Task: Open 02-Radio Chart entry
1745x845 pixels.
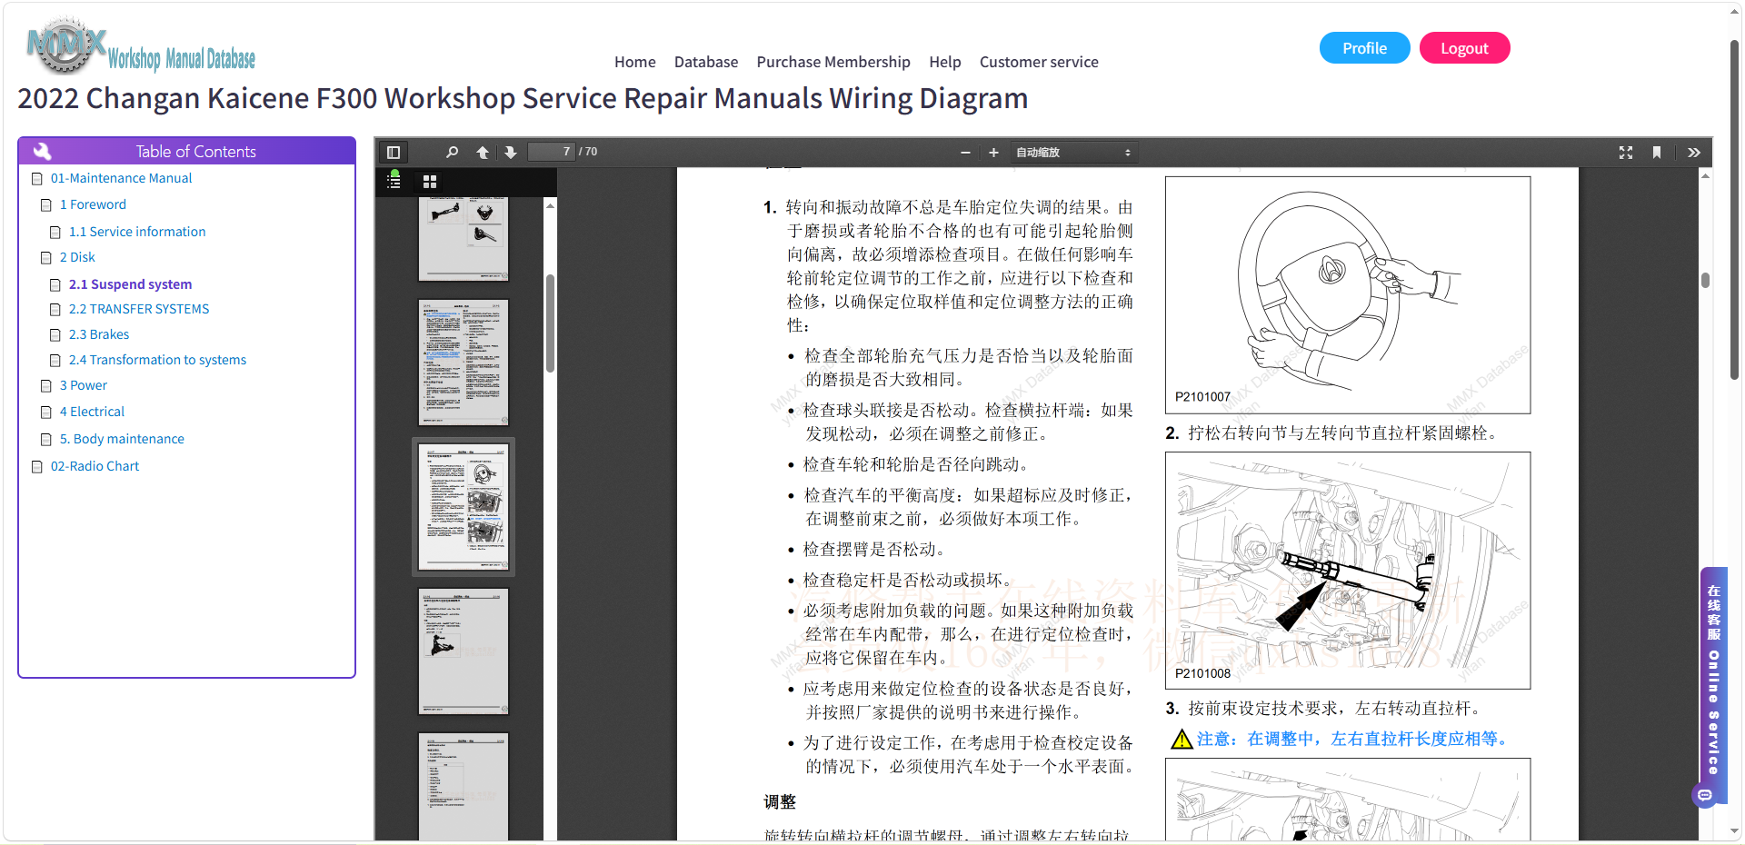Action: point(95,466)
